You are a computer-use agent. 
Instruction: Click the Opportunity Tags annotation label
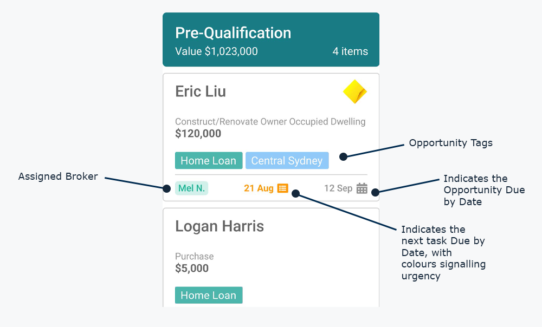pos(450,143)
